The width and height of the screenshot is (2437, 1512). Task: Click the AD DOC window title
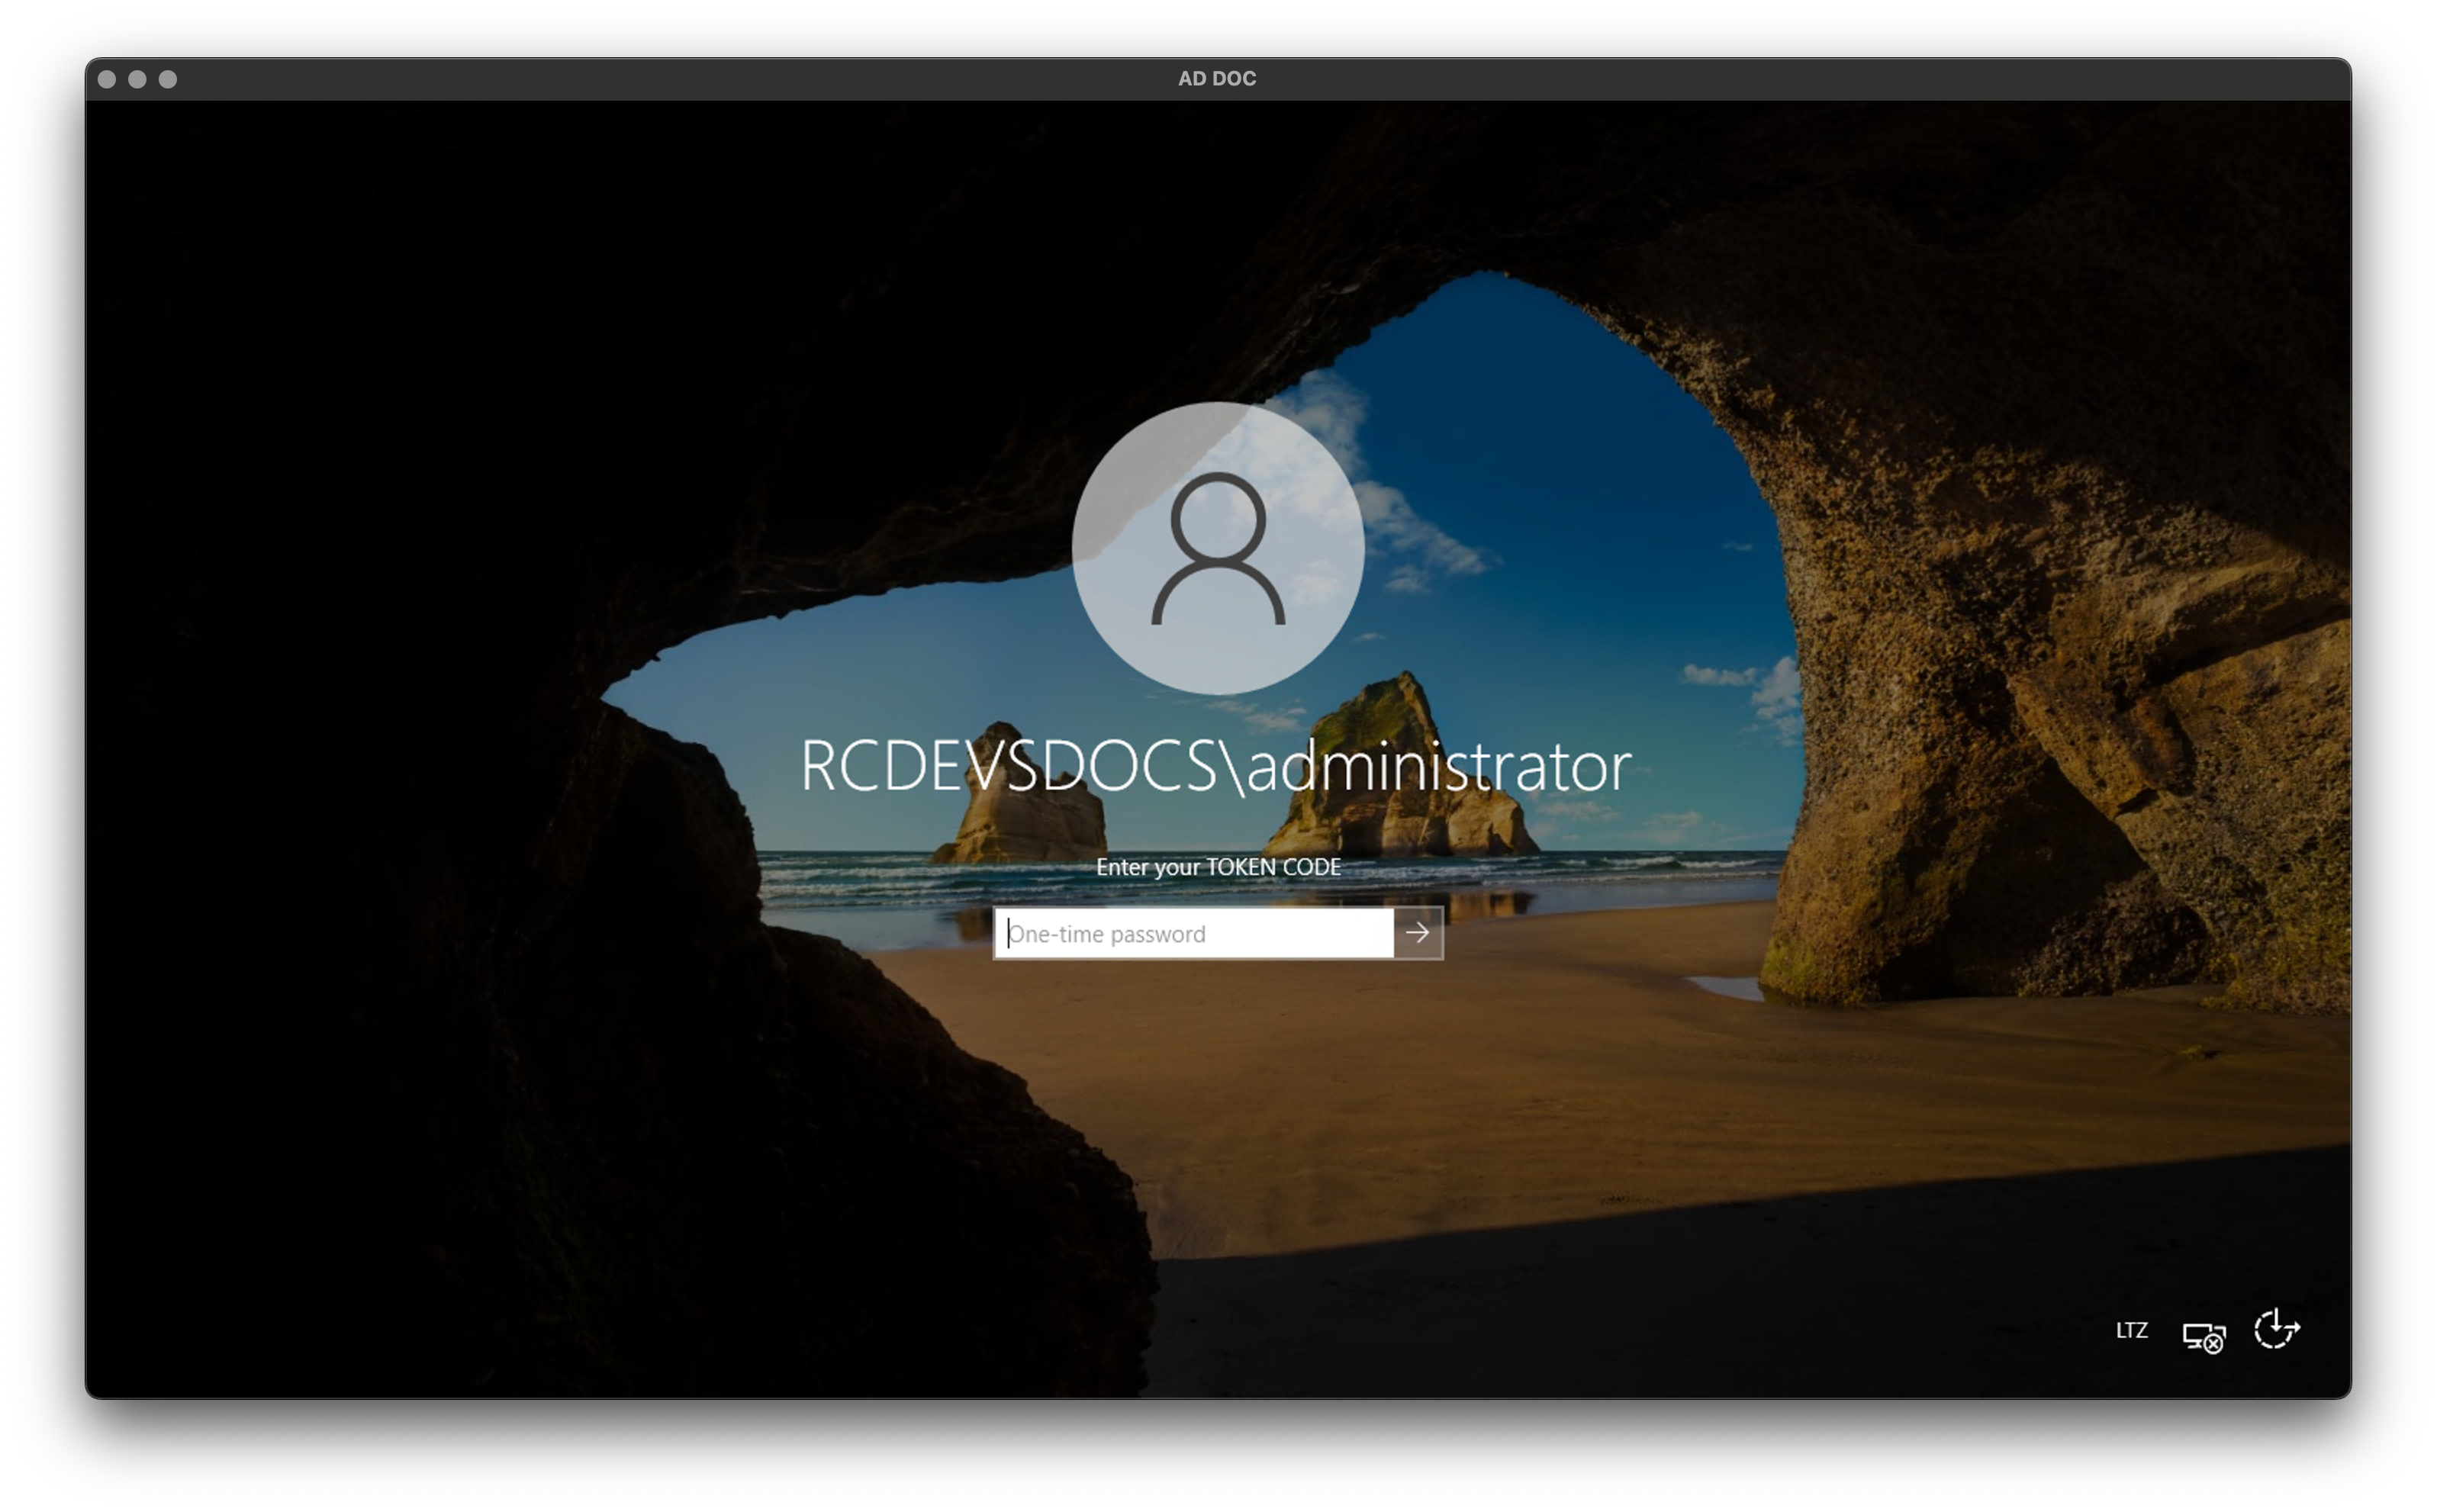(1216, 78)
